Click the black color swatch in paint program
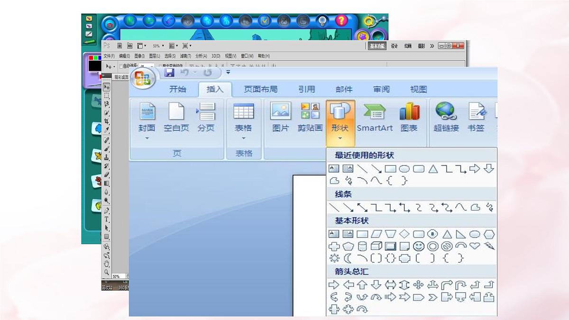This screenshot has height=320, width=569. click(x=95, y=66)
